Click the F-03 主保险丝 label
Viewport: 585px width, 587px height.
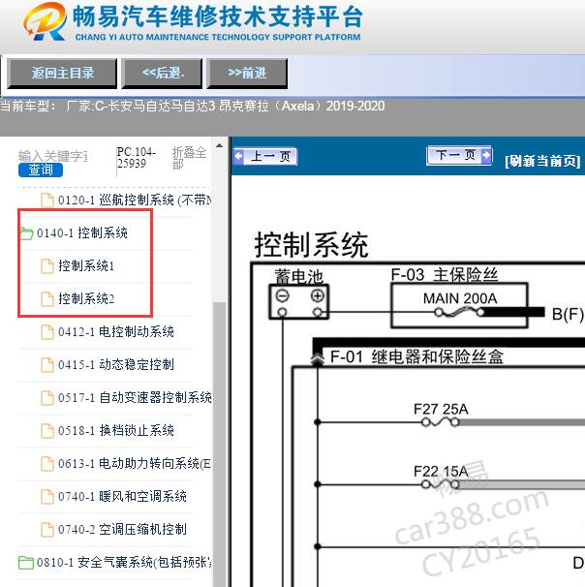pyautogui.click(x=445, y=274)
